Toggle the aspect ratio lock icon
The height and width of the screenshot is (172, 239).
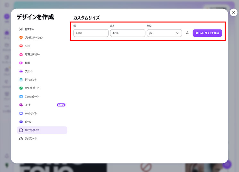(187, 33)
